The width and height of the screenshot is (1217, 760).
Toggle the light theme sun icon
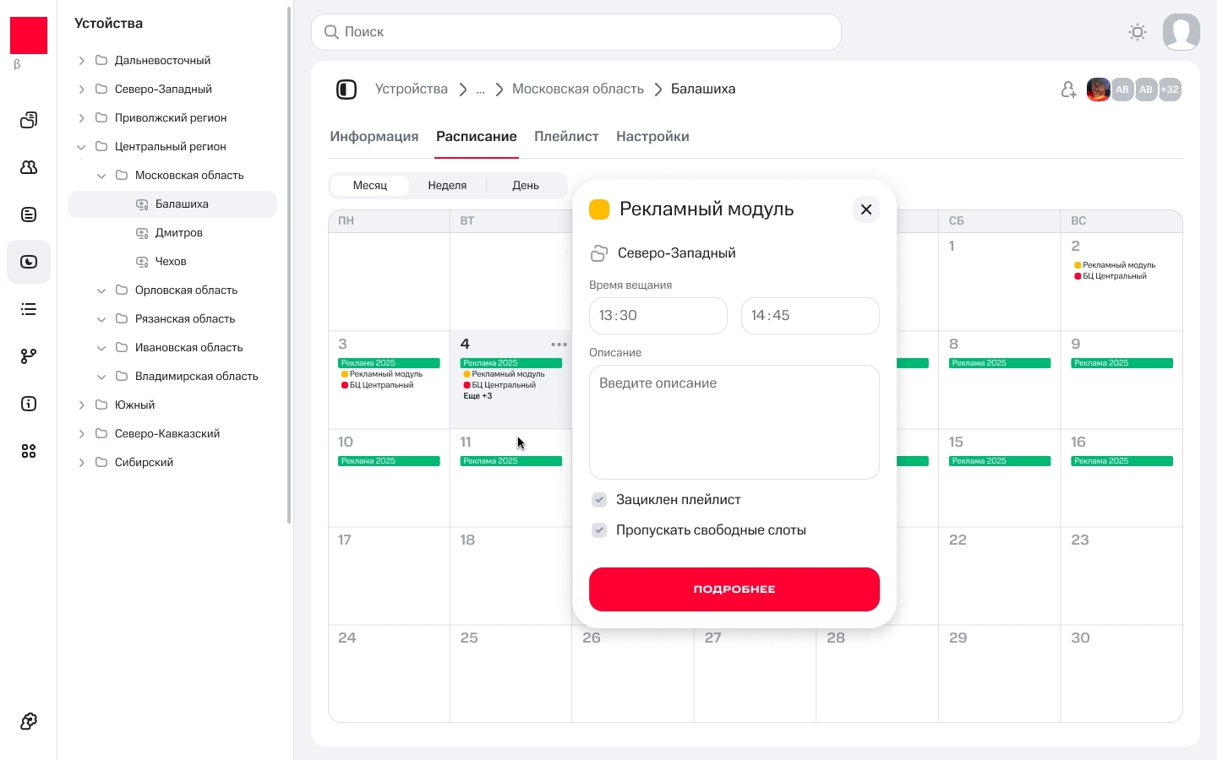pos(1138,32)
